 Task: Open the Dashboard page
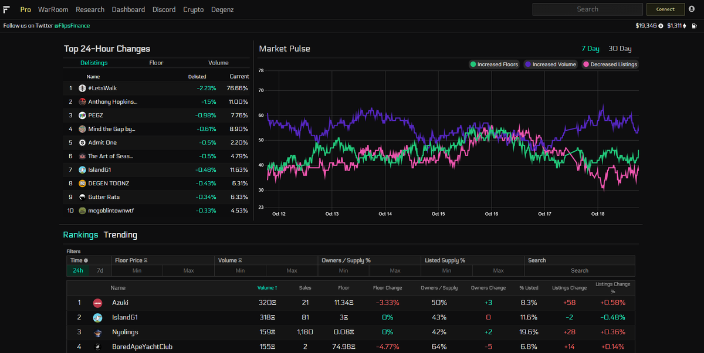pyautogui.click(x=128, y=9)
